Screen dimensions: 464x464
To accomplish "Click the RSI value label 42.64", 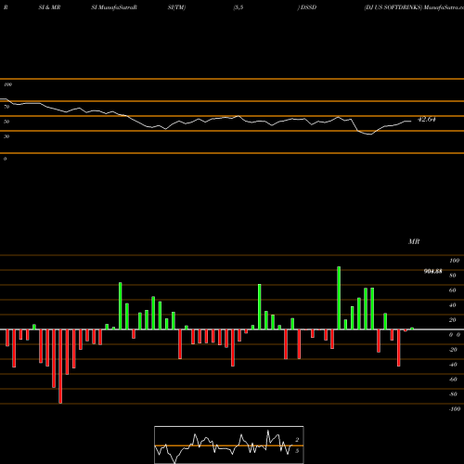I will pos(427,120).
